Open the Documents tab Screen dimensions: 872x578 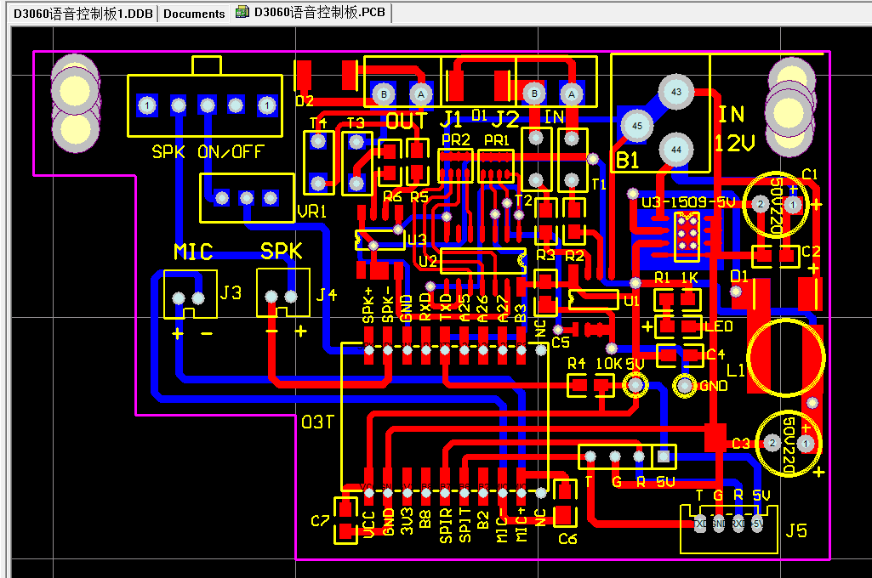coord(194,14)
